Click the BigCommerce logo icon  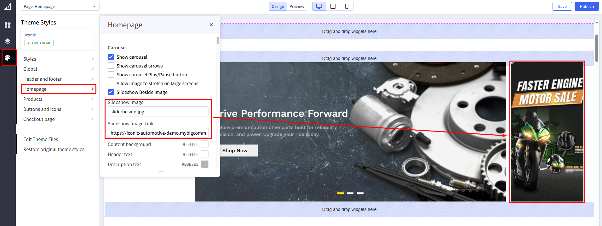pyautogui.click(x=8, y=6)
